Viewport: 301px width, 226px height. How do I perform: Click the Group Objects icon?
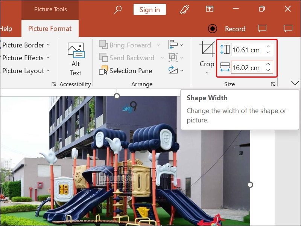click(x=174, y=58)
